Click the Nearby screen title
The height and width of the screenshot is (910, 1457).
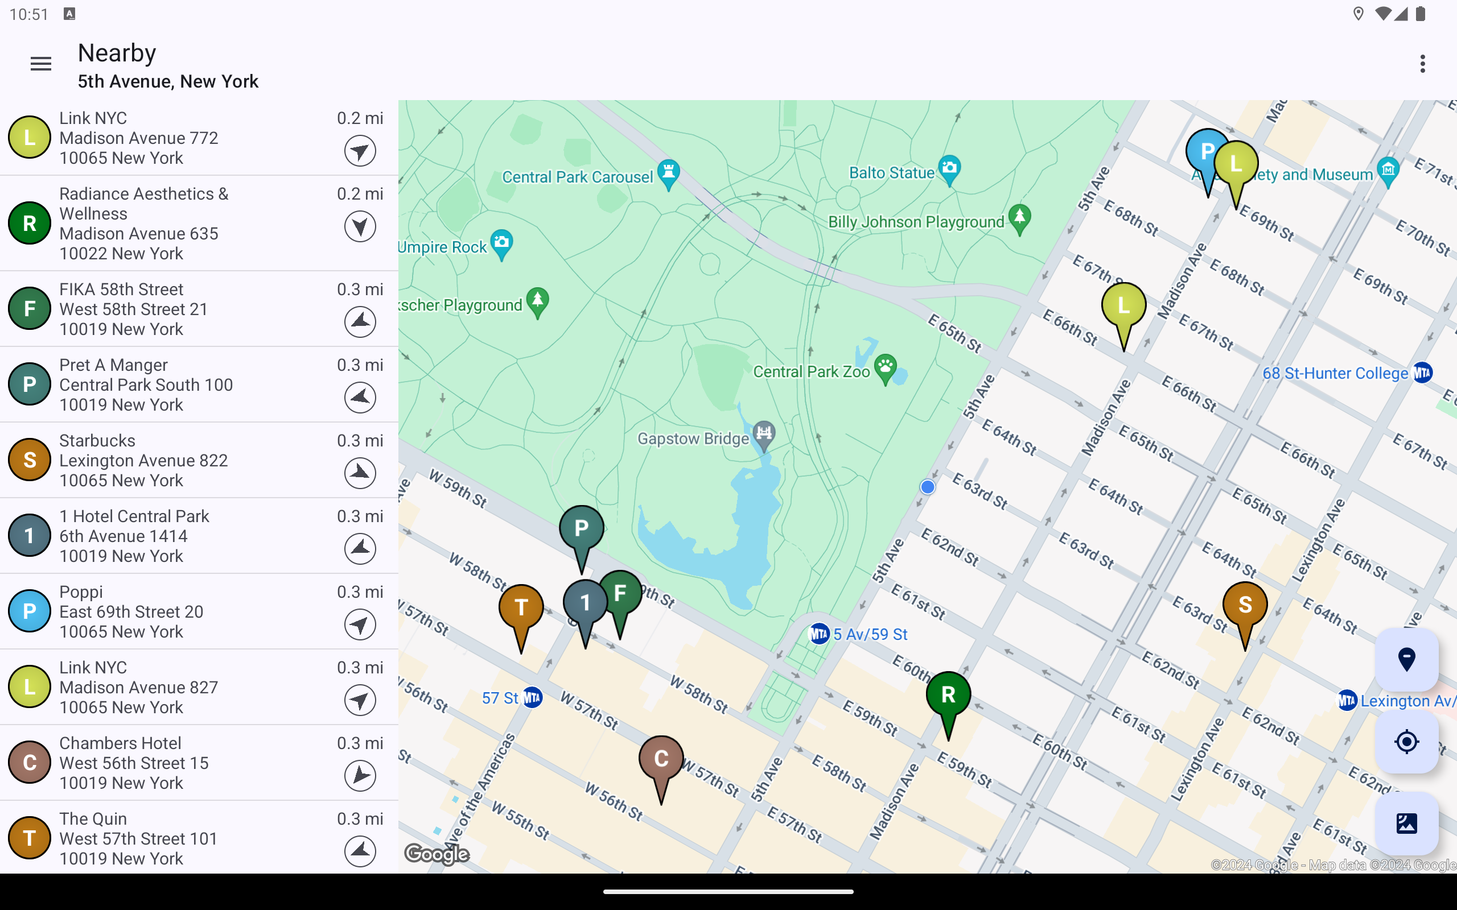tap(117, 53)
